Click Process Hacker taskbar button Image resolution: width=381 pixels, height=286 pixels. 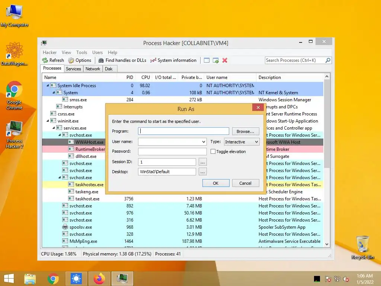[122, 279]
